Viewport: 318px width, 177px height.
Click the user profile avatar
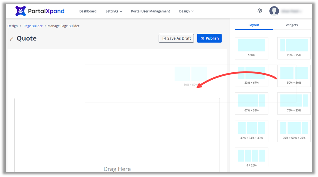(274, 11)
